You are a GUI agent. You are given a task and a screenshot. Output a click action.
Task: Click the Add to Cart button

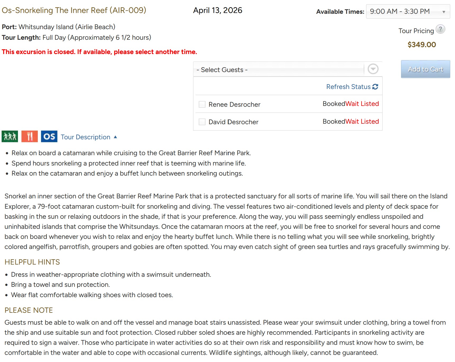pos(425,69)
